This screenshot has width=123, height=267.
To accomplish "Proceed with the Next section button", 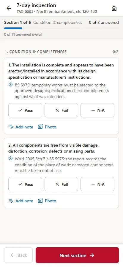I will point(77,255).
